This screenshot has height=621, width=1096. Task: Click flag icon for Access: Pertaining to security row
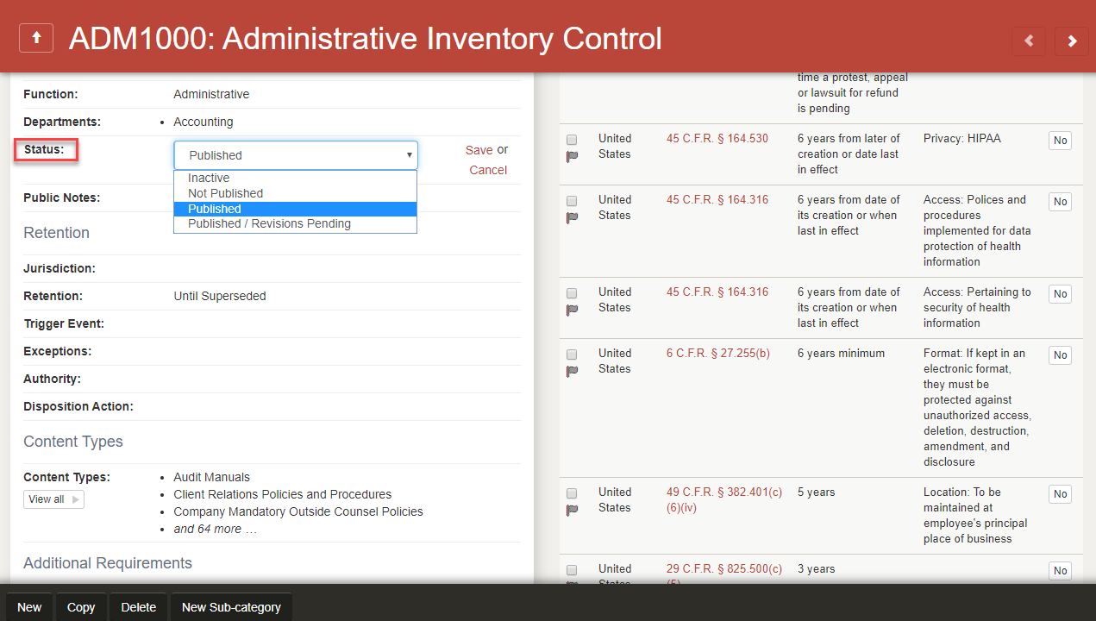pos(572,310)
